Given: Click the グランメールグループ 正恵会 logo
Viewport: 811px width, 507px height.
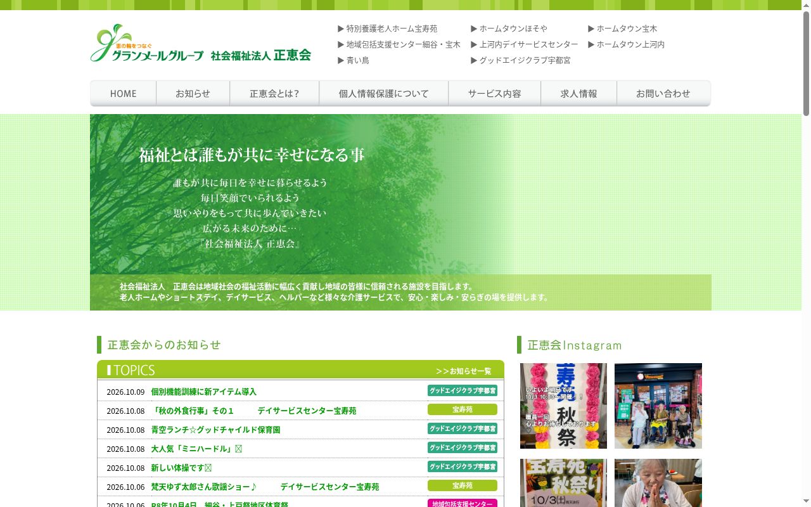Looking at the screenshot, I should (x=201, y=43).
